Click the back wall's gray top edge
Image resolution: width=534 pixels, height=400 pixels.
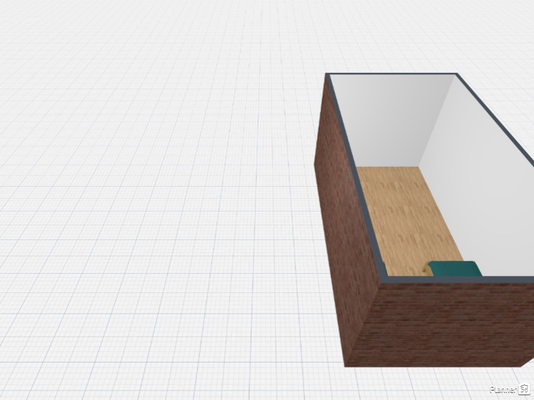coord(392,75)
